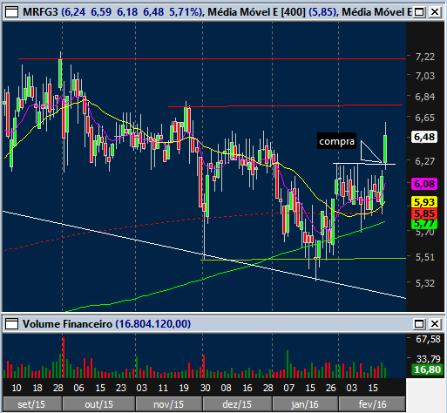Click the 33,79 volume axis label
The image size is (447, 413).
[428, 359]
